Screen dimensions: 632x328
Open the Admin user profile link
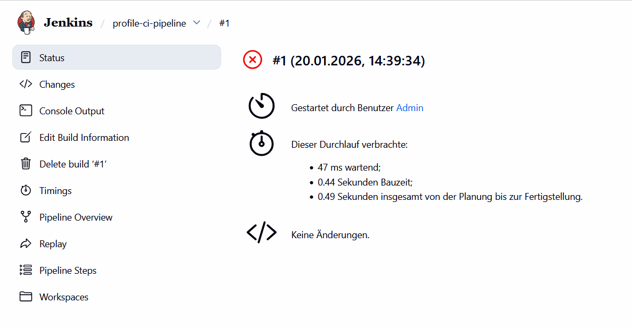[x=410, y=107]
